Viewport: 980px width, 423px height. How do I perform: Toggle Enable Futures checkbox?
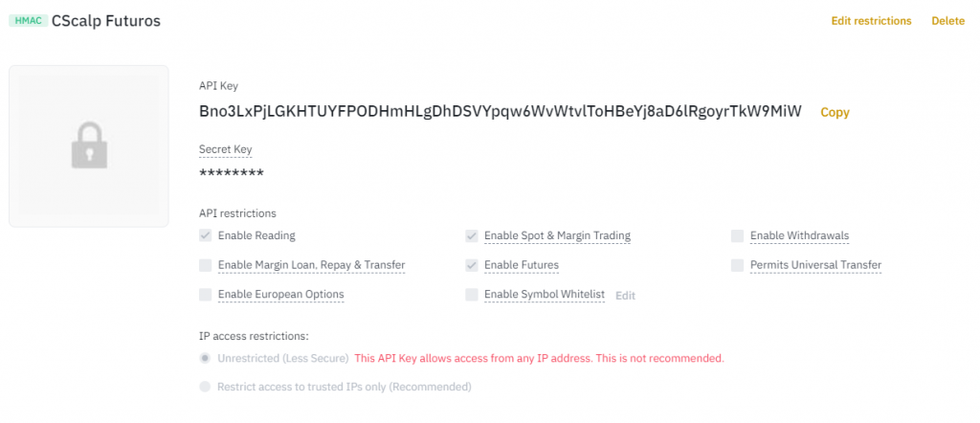pyautogui.click(x=472, y=265)
